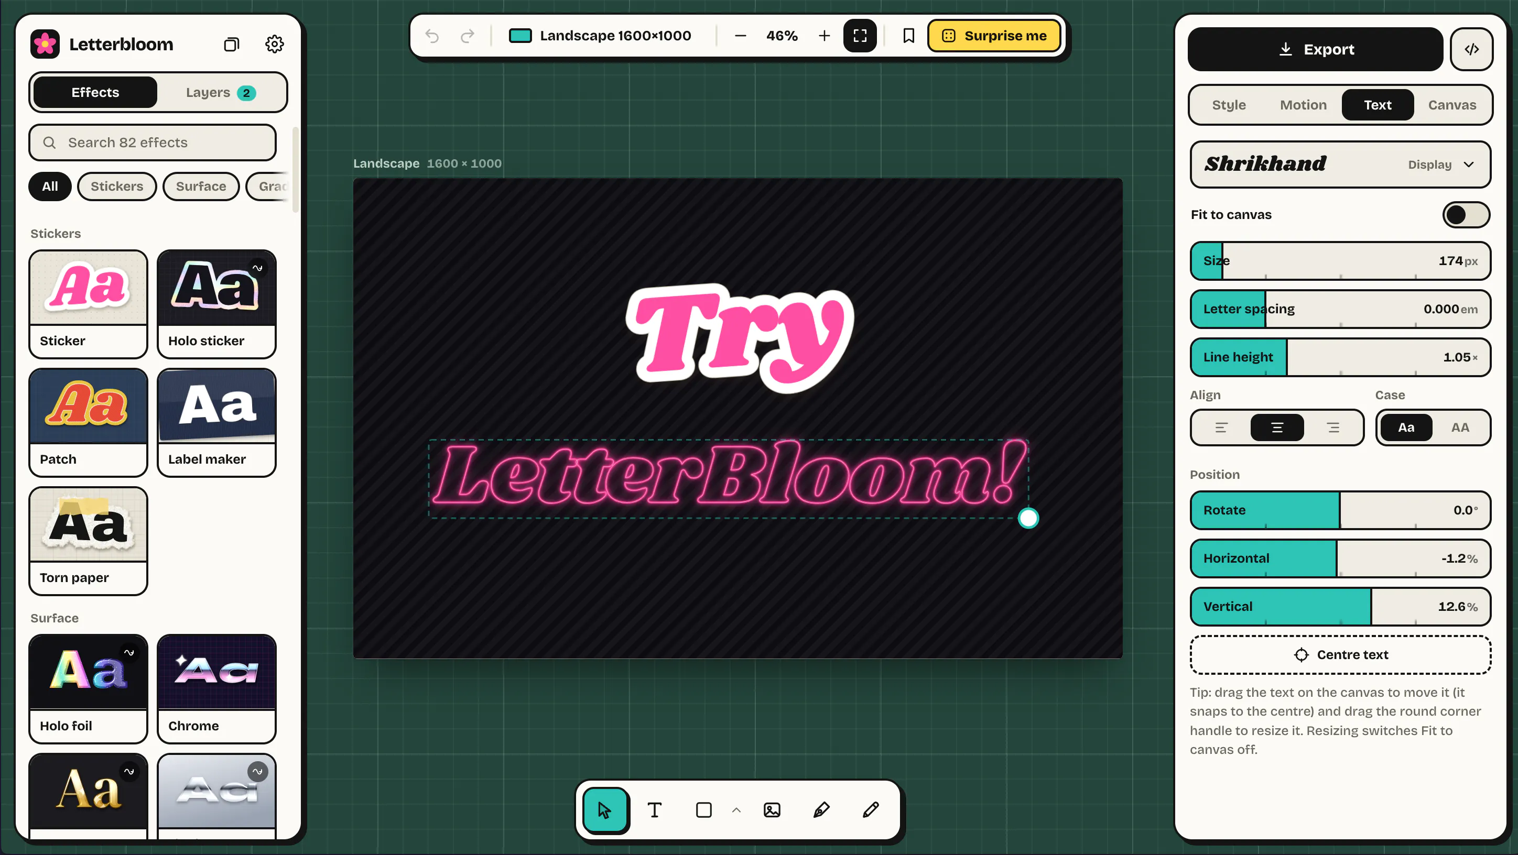Choose the Aa mixed case option
This screenshot has height=855, width=1518.
(x=1406, y=427)
